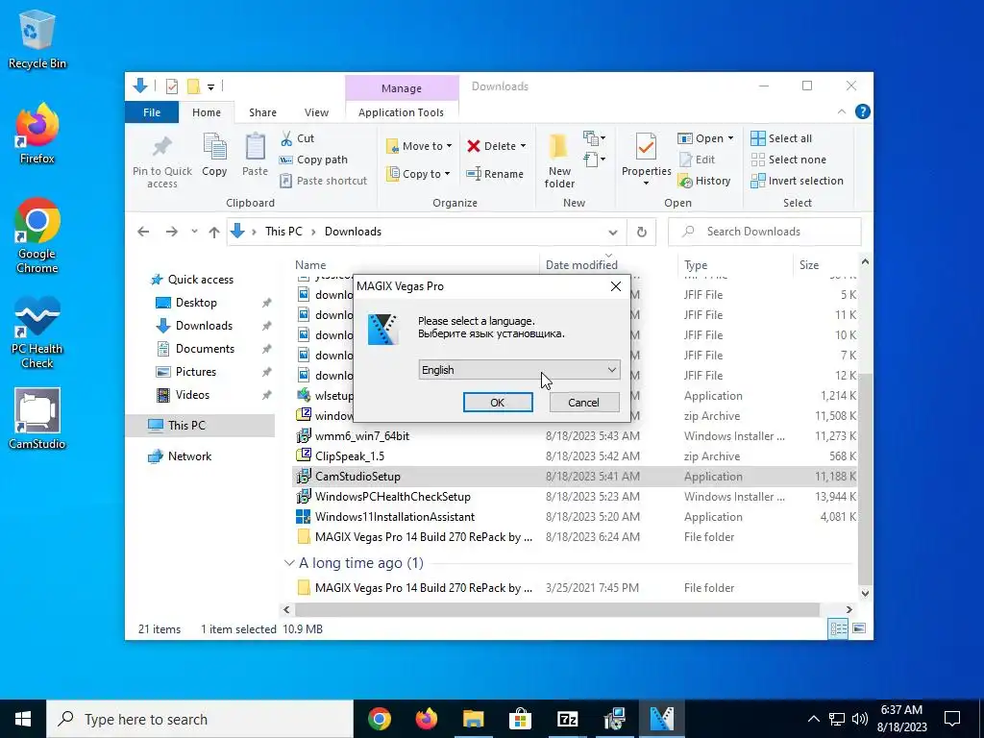
Task: Cancel the MAGIX Vegas Pro dialog
Action: (583, 403)
